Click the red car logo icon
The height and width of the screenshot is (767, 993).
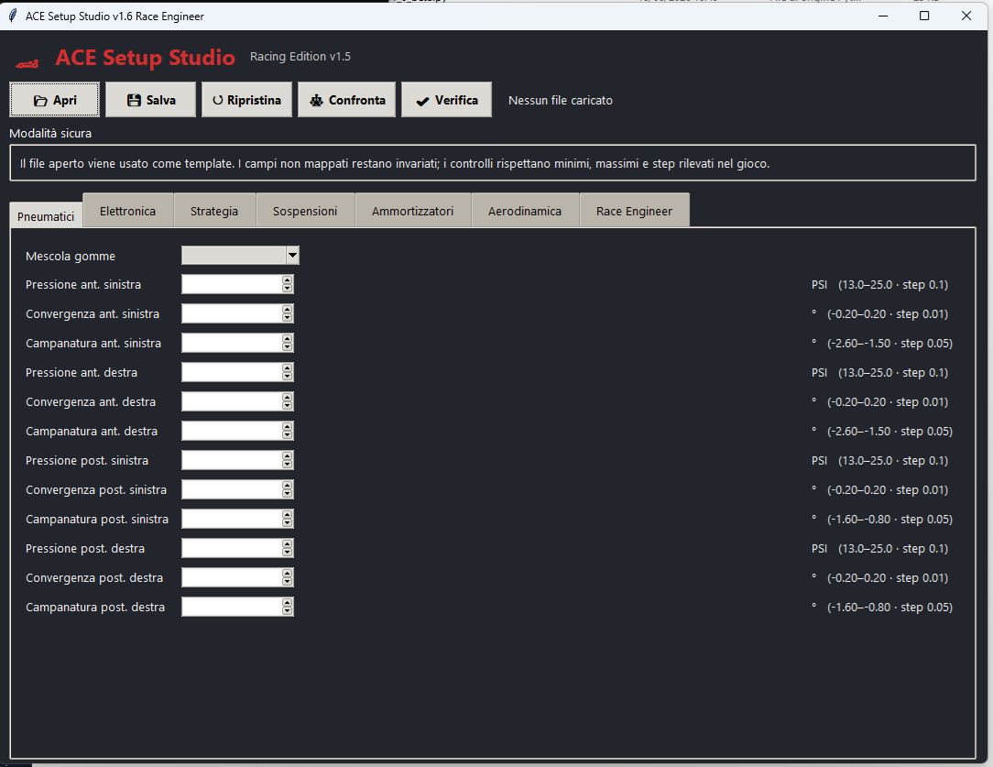(x=27, y=62)
